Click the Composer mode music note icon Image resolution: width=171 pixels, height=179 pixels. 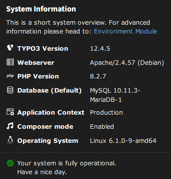click(x=10, y=126)
